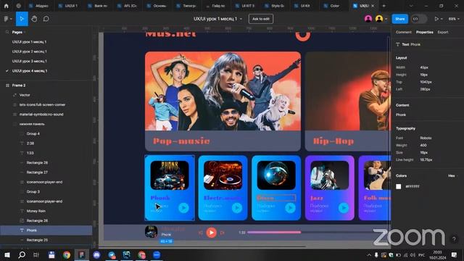Switch to the Export panel tab

point(443,32)
